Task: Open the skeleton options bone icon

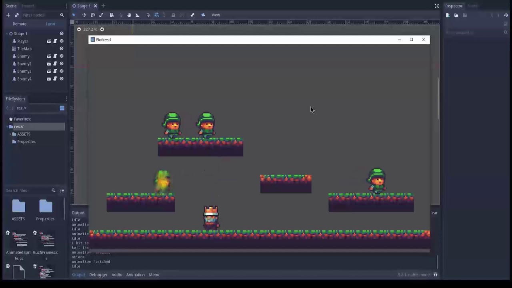Action: (x=192, y=15)
